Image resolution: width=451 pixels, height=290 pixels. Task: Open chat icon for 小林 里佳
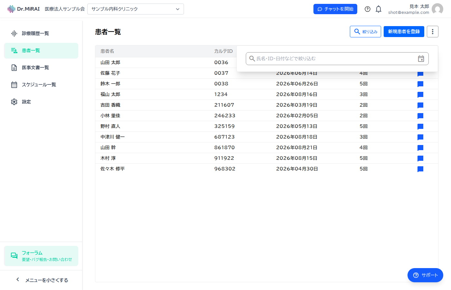420,116
